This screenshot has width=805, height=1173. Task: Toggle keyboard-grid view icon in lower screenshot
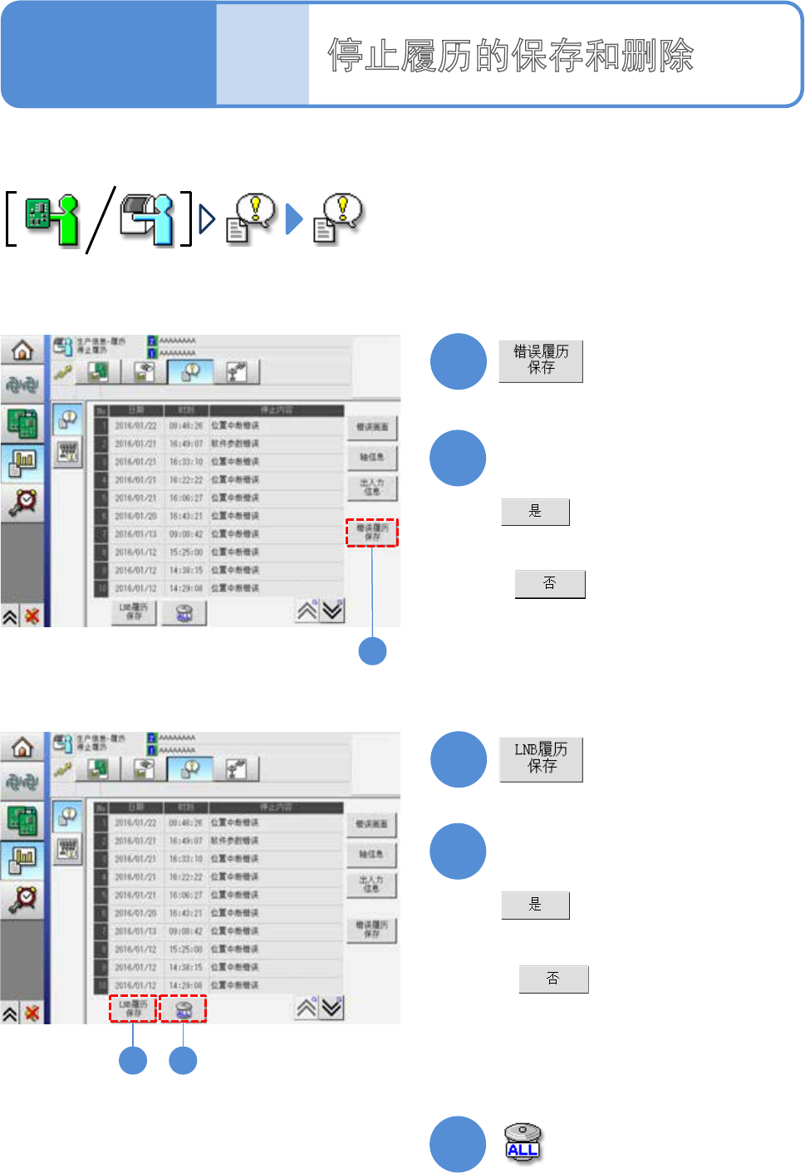(x=67, y=849)
